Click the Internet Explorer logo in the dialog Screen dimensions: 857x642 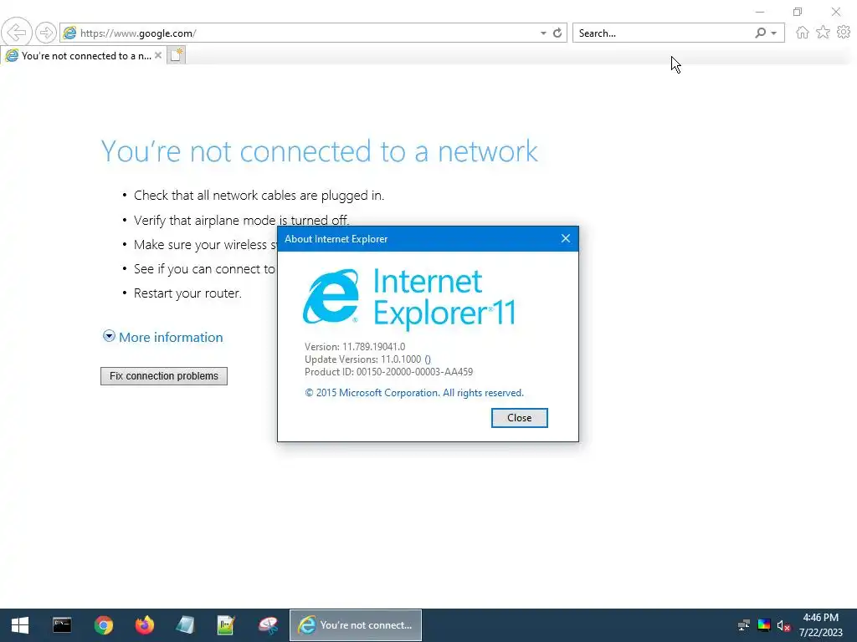pos(331,296)
